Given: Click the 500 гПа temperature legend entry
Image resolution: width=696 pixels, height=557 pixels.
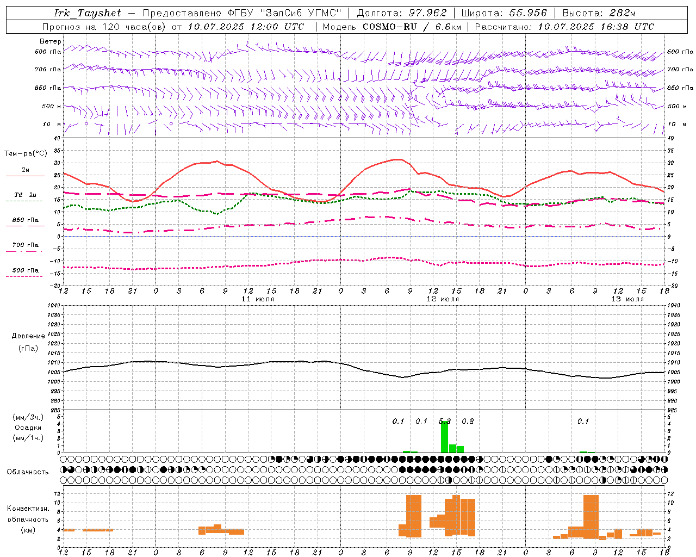Looking at the screenshot, I should (x=26, y=270).
